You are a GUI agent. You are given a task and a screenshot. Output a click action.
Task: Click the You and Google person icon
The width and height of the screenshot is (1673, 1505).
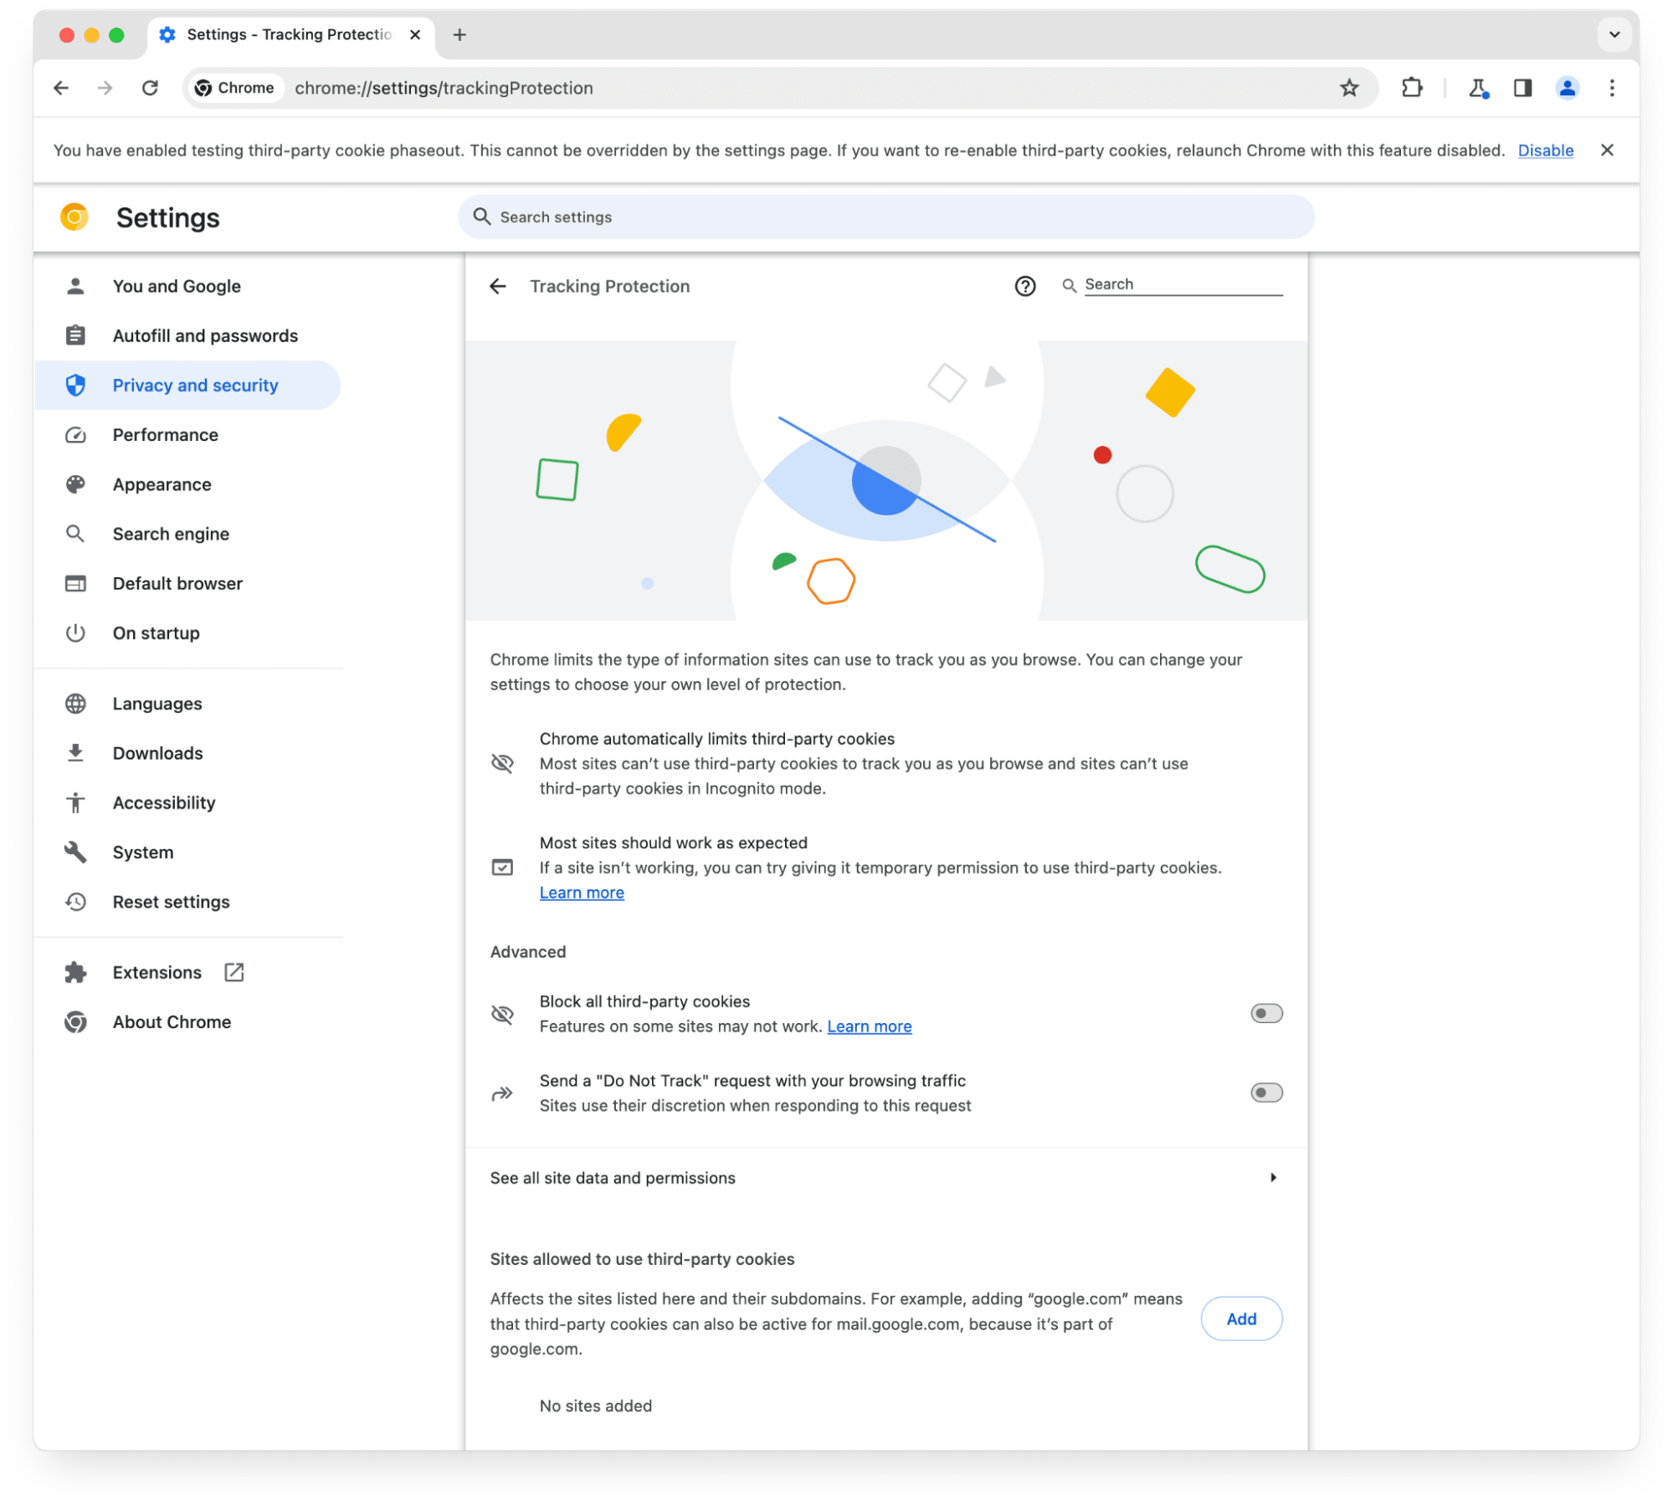[77, 286]
